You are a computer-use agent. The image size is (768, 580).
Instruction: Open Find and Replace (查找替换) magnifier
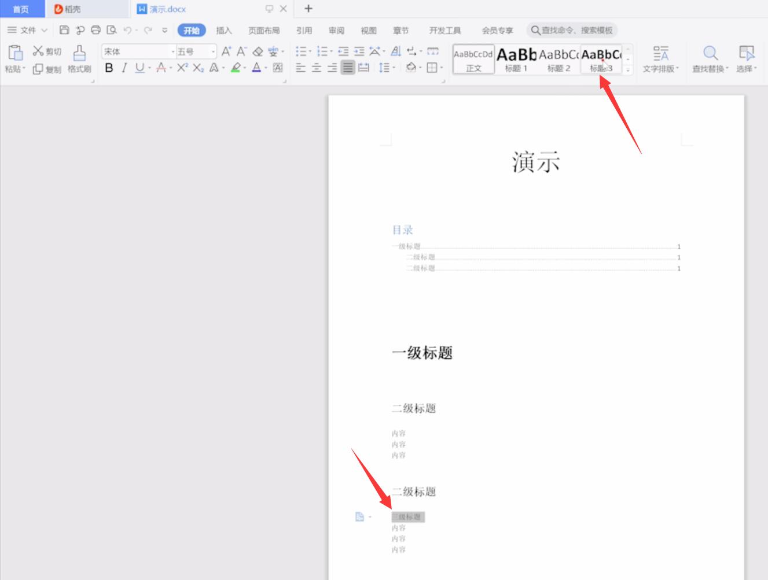click(x=710, y=53)
